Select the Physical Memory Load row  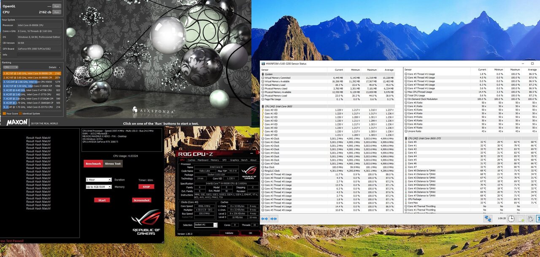click(x=328, y=95)
